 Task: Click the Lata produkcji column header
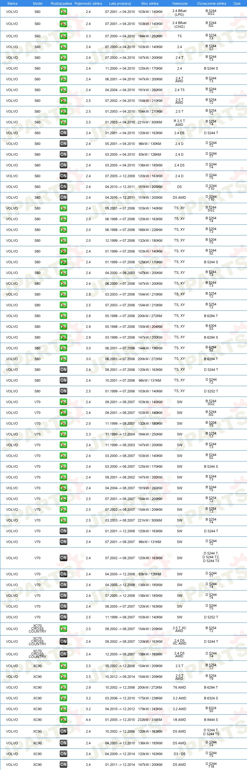(x=120, y=3)
